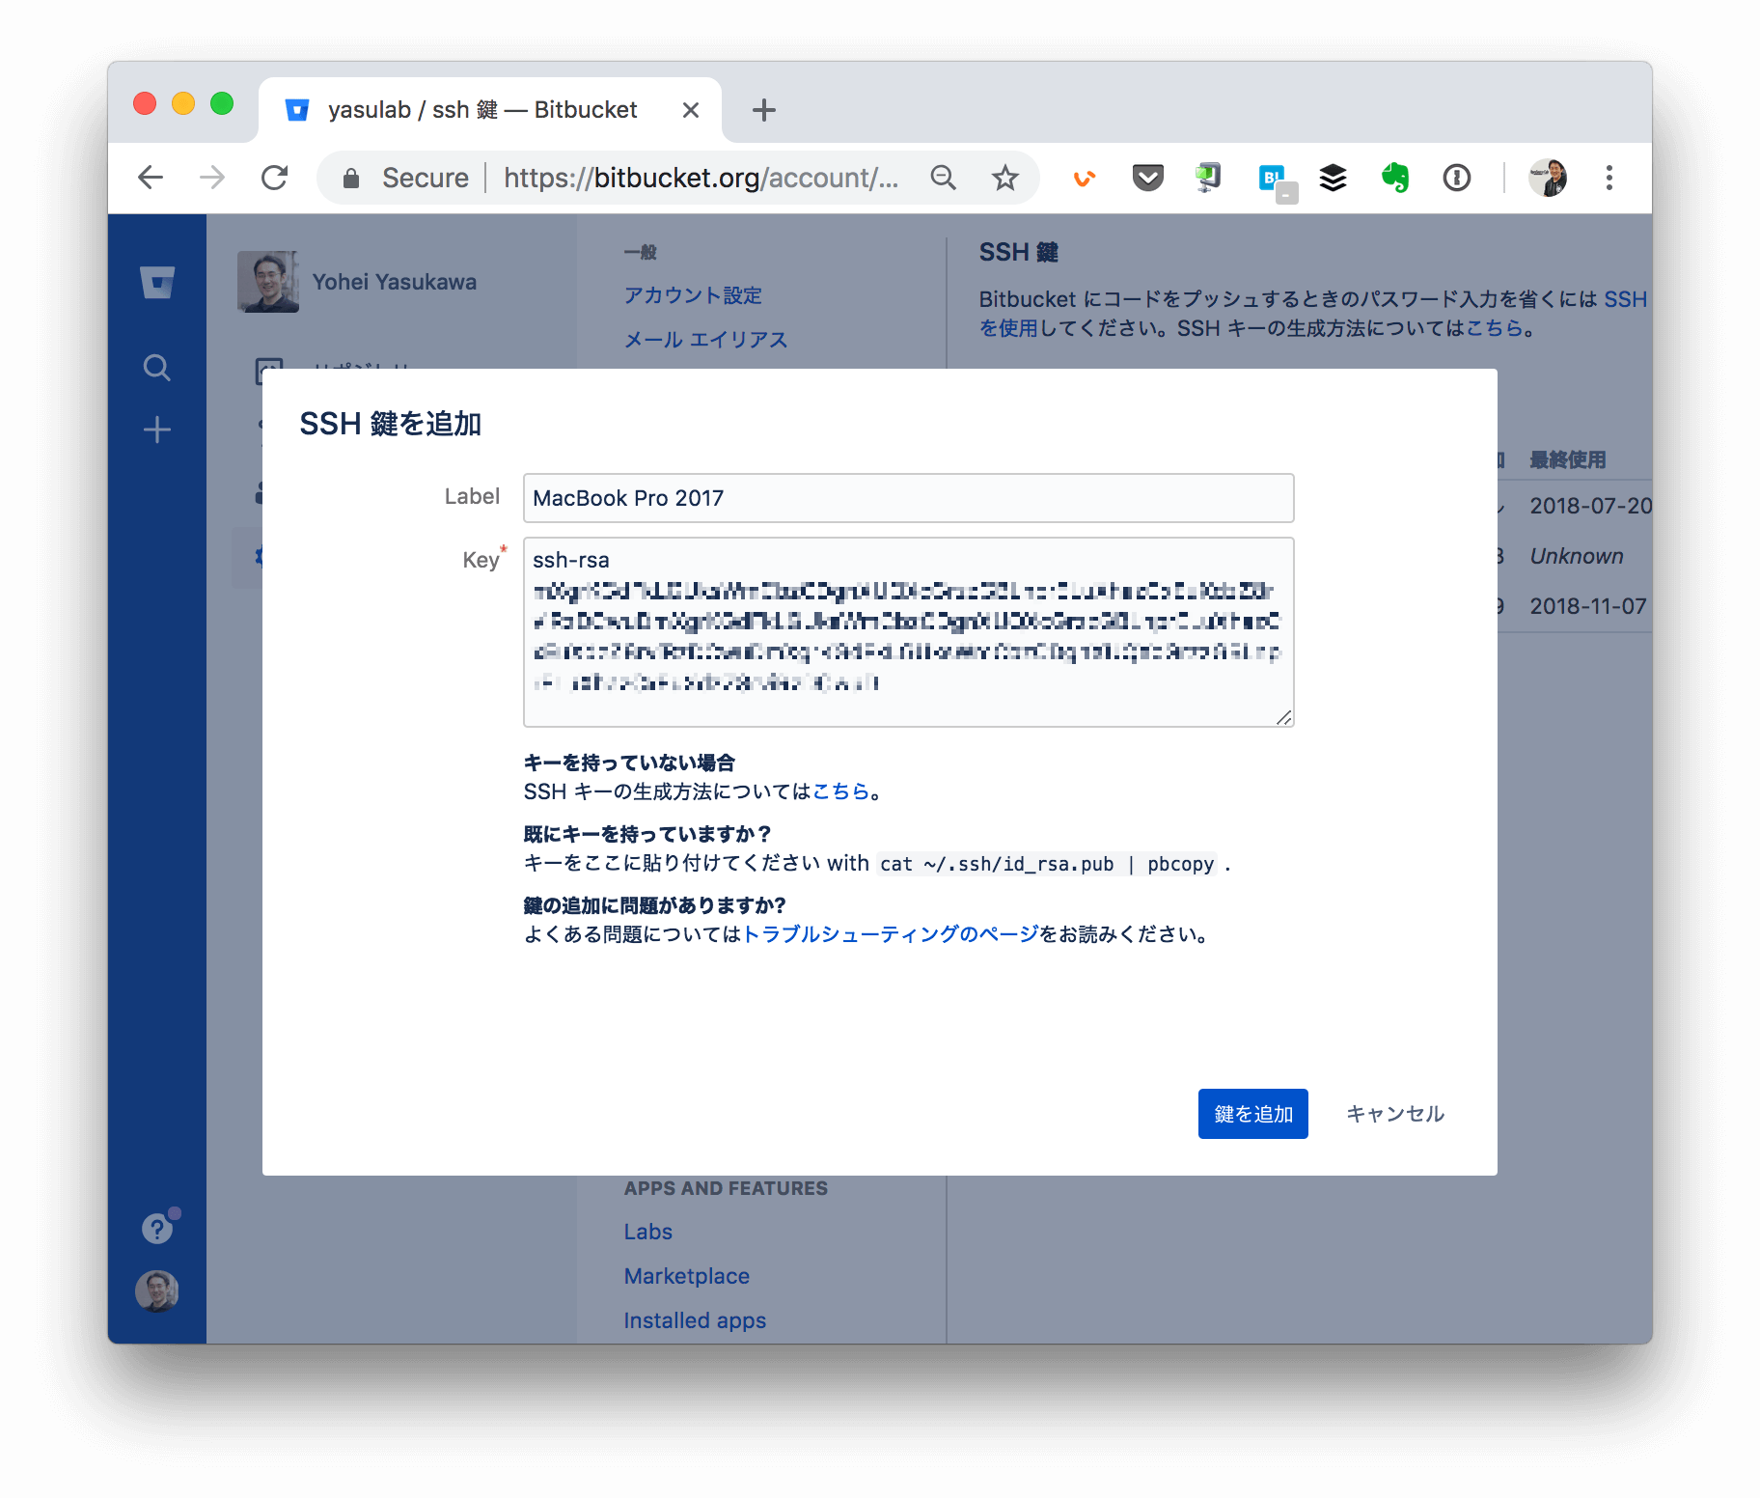
Task: Click the address bar URL
Action: pyautogui.click(x=701, y=178)
